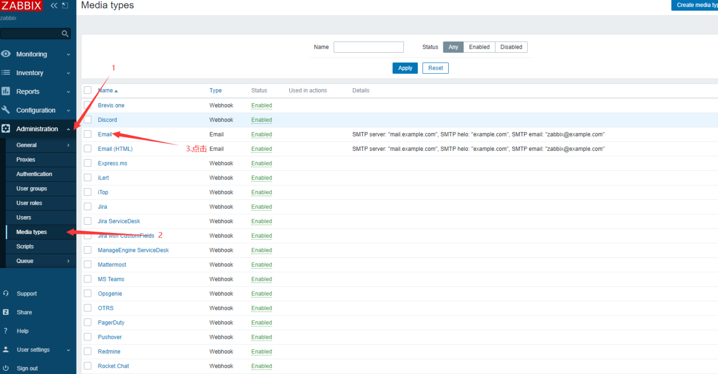Expand the User settings chevron

coord(68,350)
